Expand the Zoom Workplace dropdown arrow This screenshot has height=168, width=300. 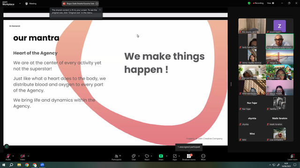tap(20, 3)
